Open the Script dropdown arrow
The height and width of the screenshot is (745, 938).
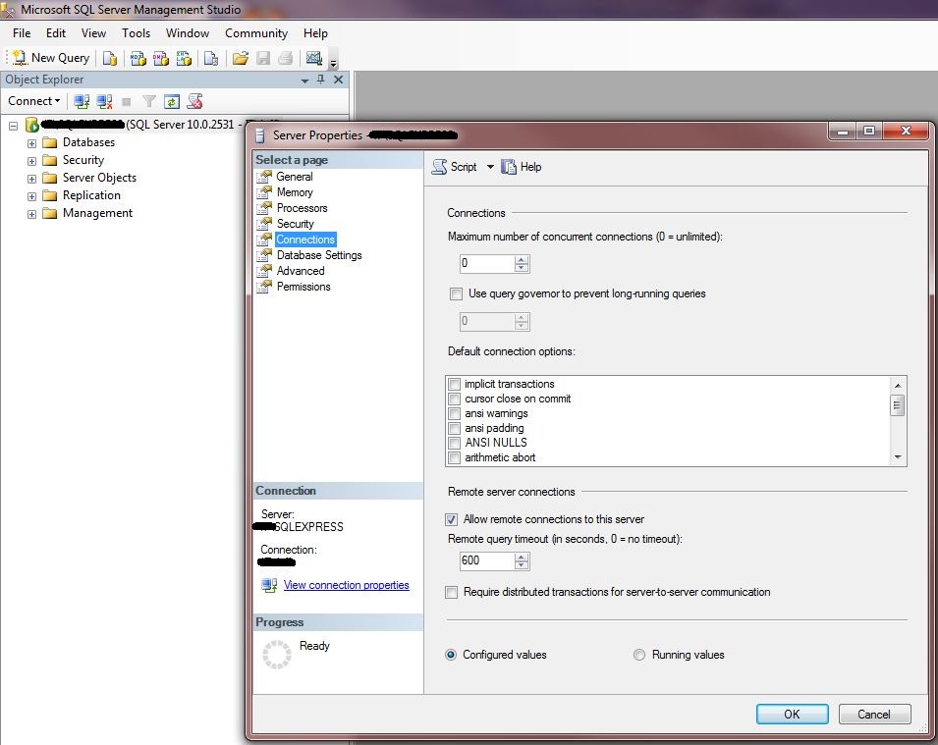coord(490,167)
